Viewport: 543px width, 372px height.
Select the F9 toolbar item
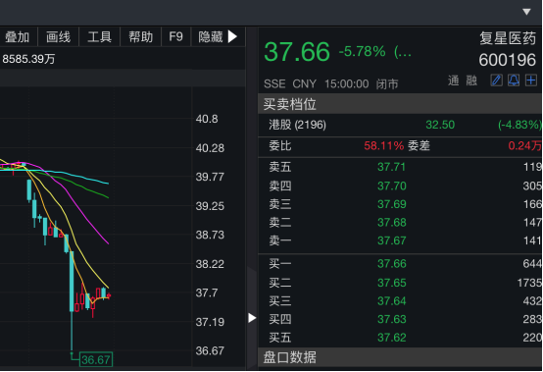point(175,36)
